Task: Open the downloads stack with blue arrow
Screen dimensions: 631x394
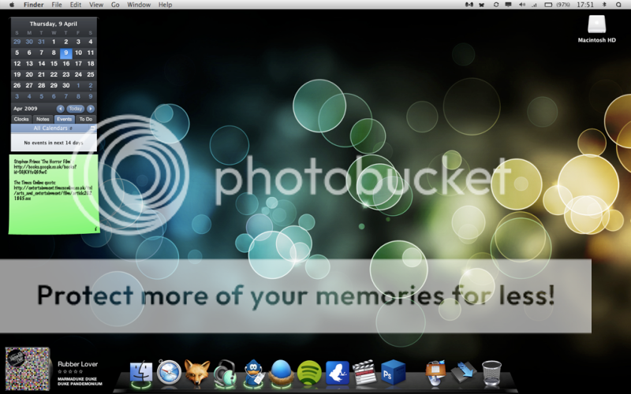Action: [x=464, y=372]
